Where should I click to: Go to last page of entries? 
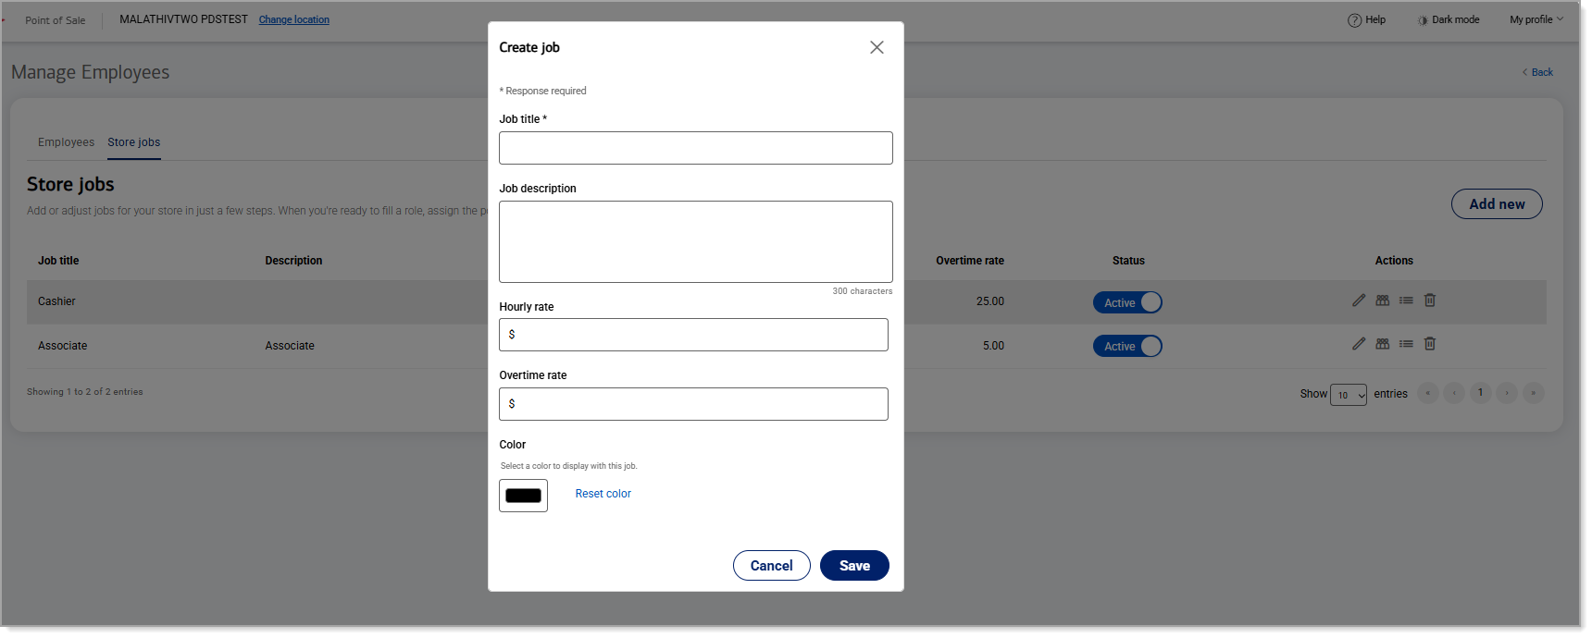(x=1533, y=393)
